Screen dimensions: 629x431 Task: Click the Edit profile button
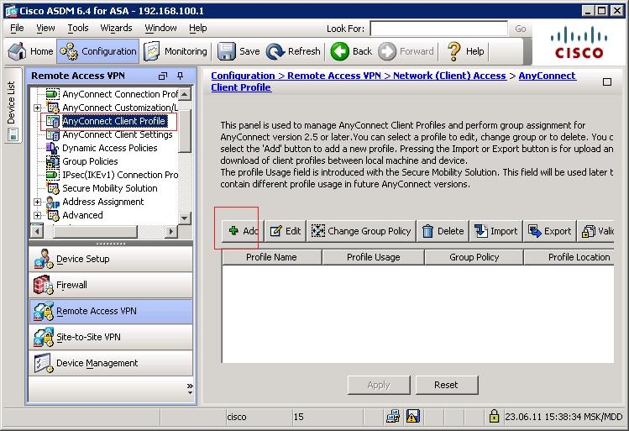pos(286,231)
